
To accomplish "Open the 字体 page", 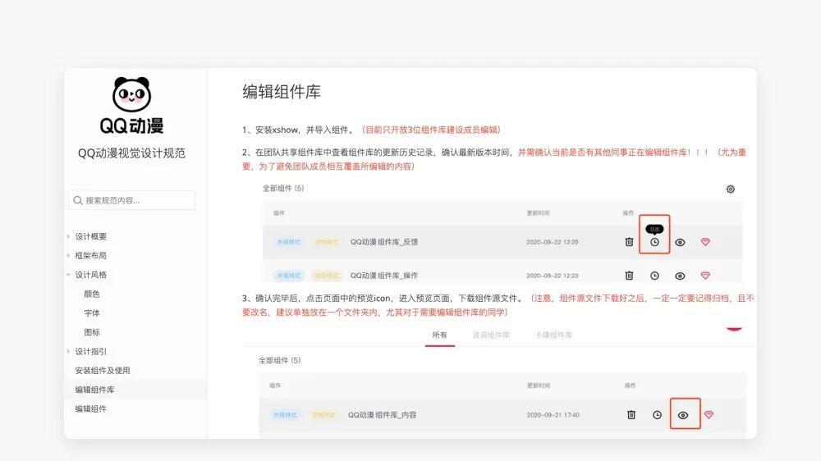I will point(92,313).
